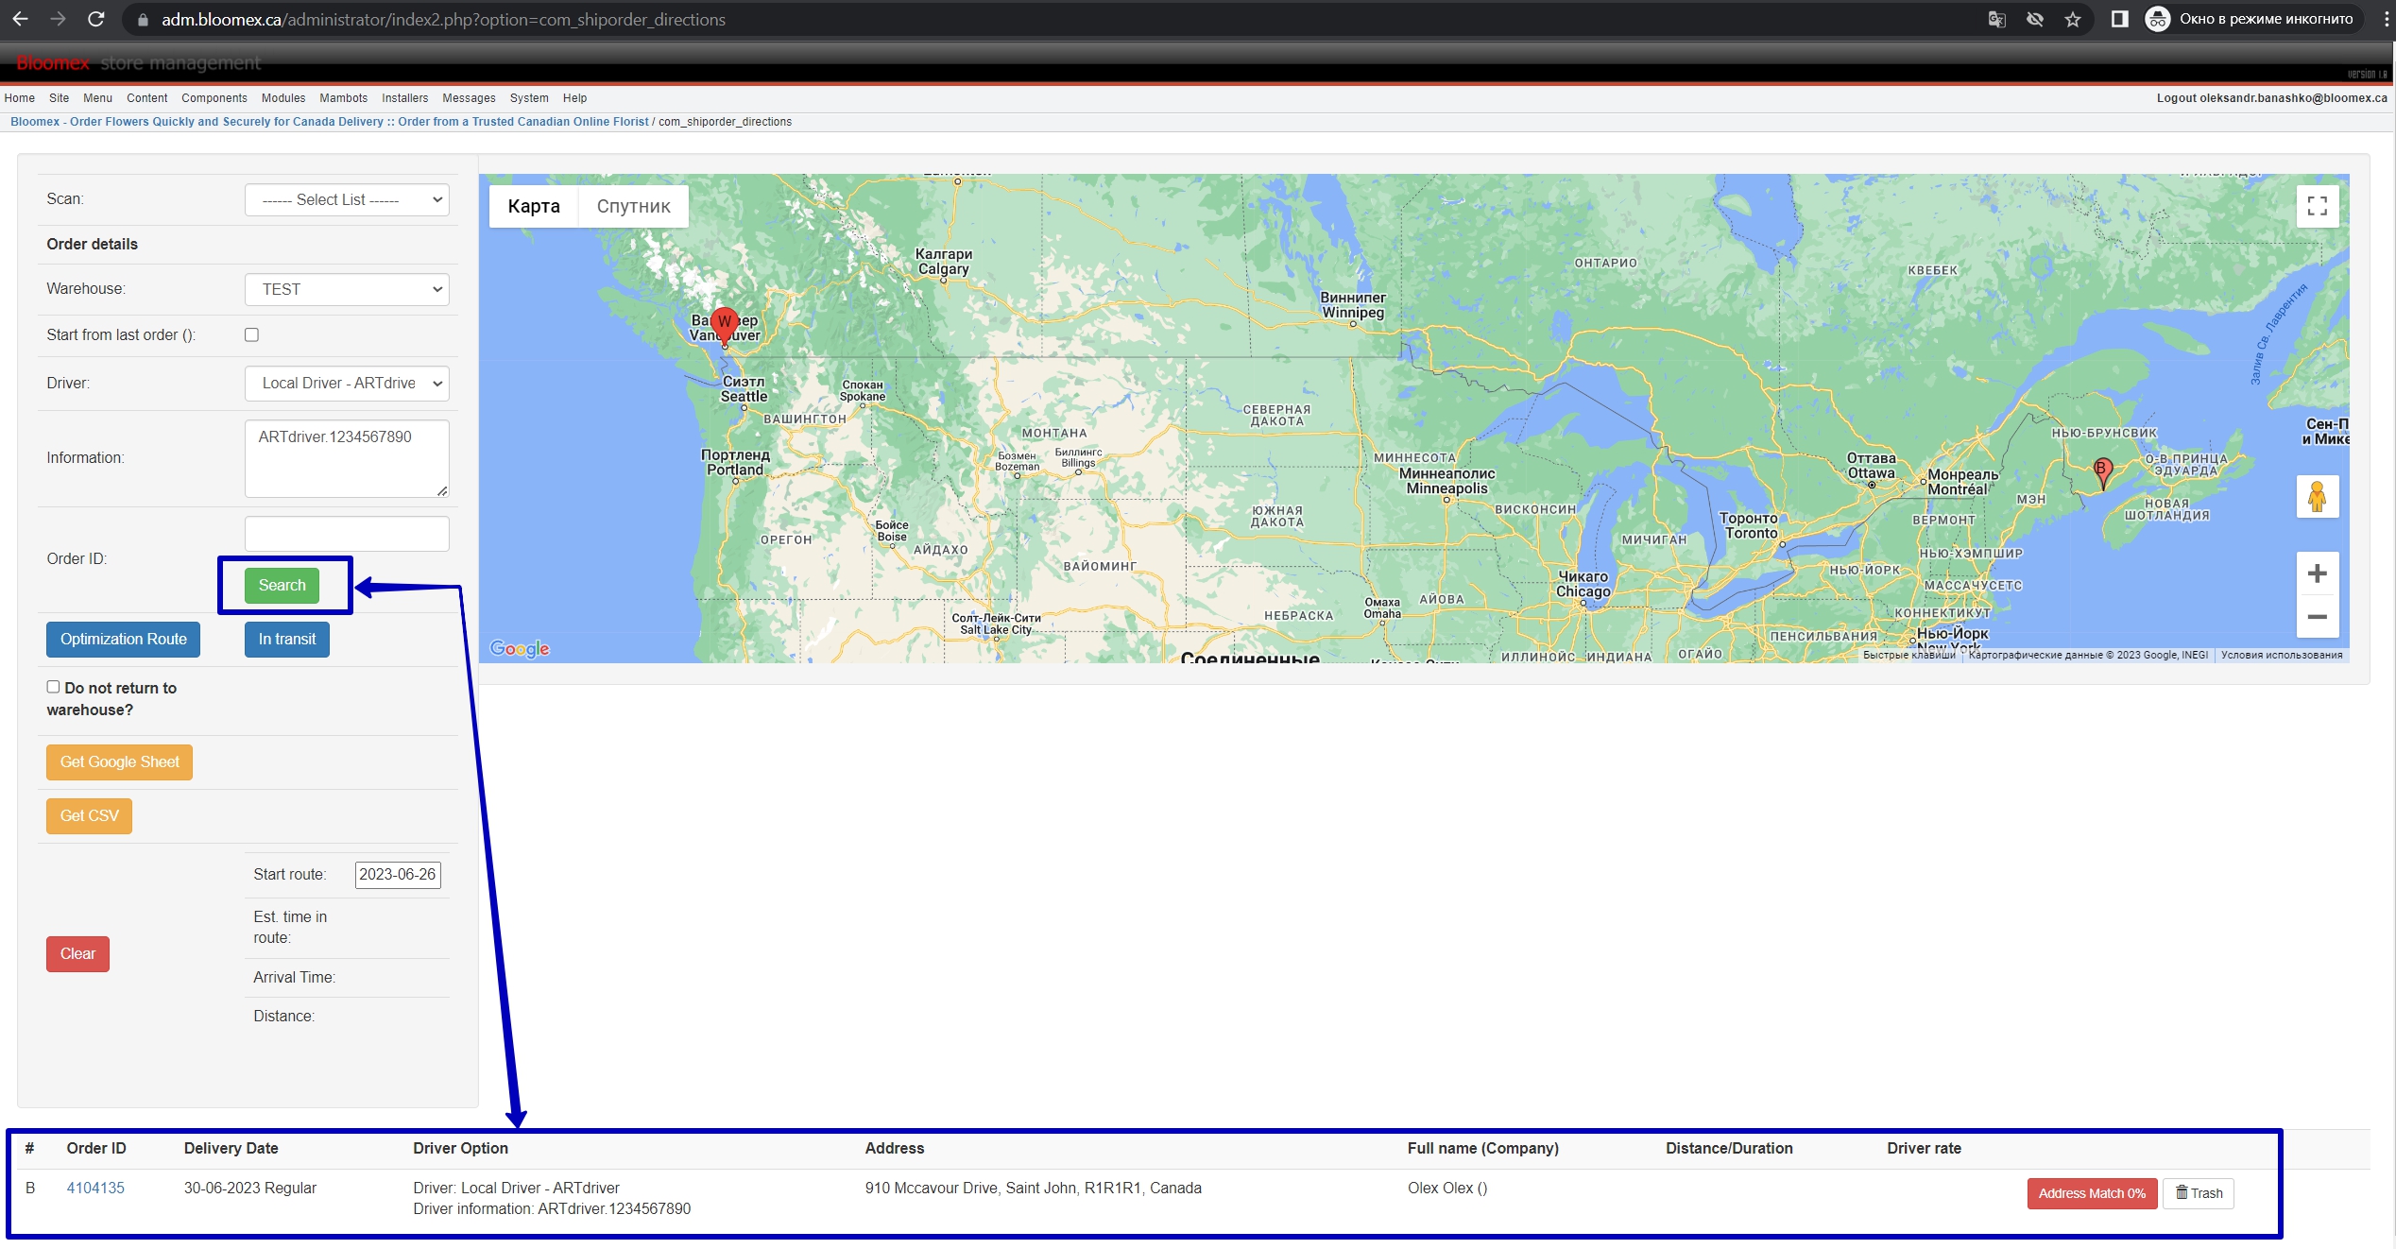
Task: Click the red Clear button
Action: 77,953
